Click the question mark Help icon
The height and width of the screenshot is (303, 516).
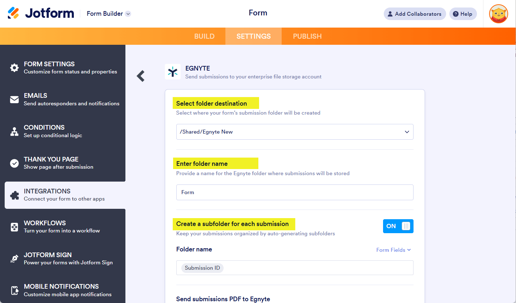pos(455,14)
